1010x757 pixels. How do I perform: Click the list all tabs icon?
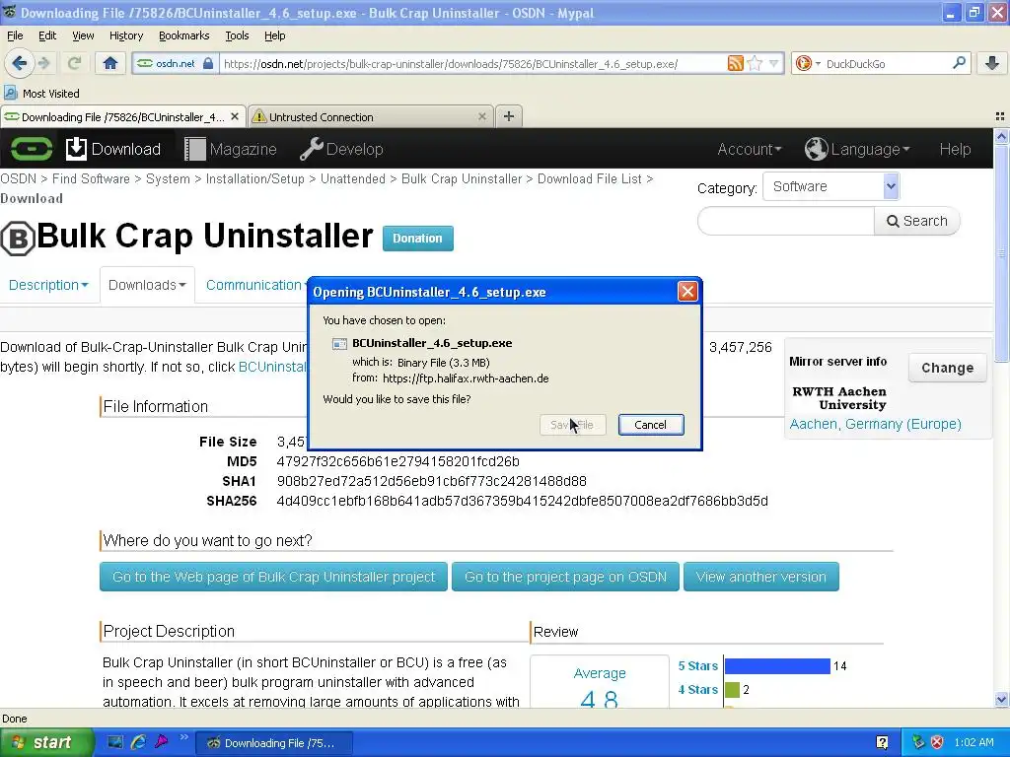pyautogui.click(x=1000, y=116)
